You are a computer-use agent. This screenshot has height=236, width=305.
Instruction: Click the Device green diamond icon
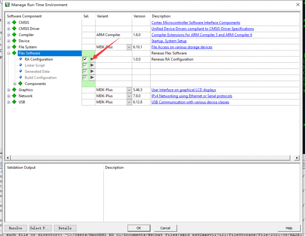(x=14, y=41)
